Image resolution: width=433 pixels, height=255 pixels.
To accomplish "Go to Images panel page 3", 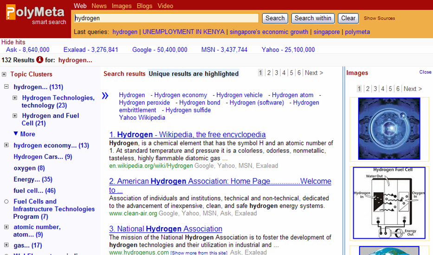I will click(375, 89).
